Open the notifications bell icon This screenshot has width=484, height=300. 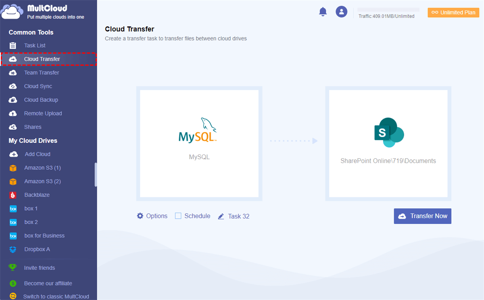(x=323, y=12)
